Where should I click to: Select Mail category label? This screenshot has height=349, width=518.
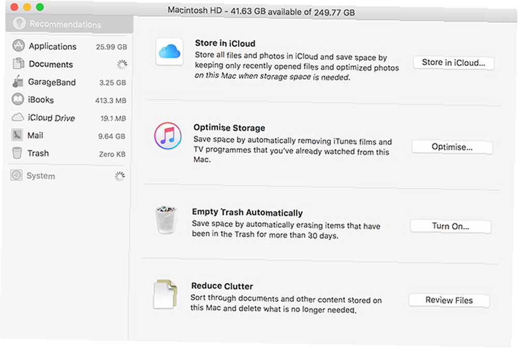(x=35, y=135)
